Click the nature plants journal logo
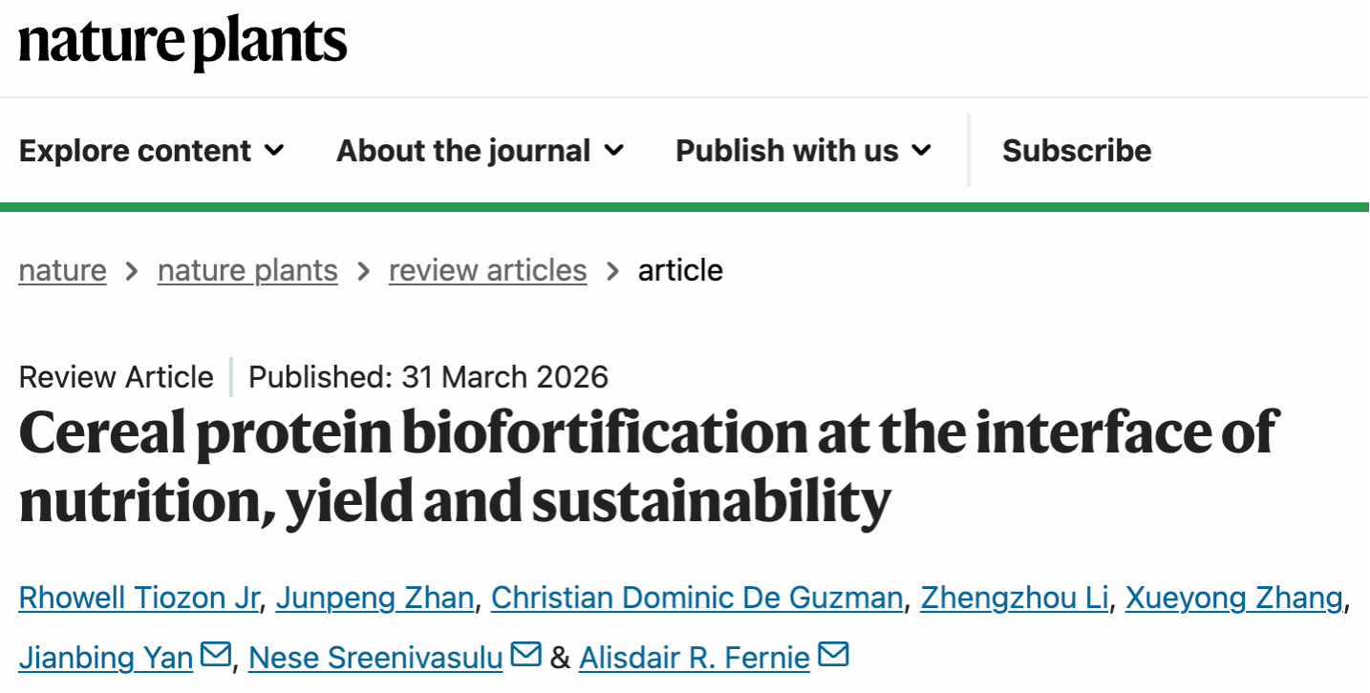 [182, 44]
